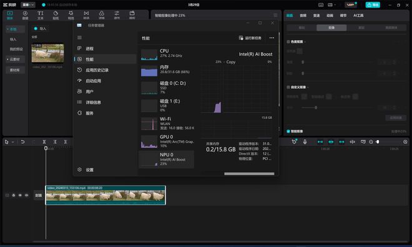This screenshot has width=412, height=247.
Task: Click the split clip icon in the timeline toolbar
Action: (x=44, y=142)
